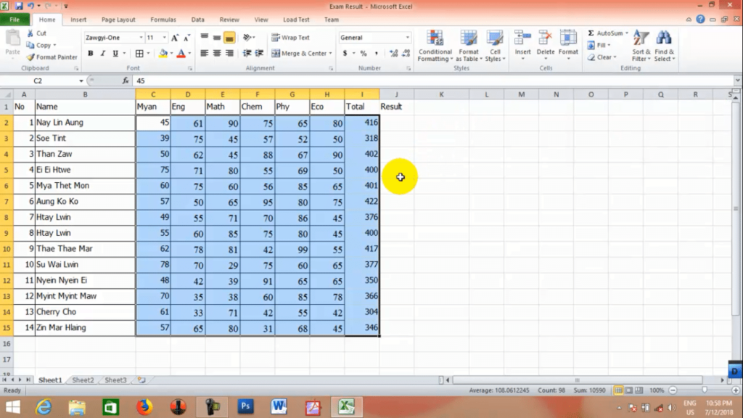This screenshot has height=418, width=743.
Task: Open Cell Styles gallery
Action: pyautogui.click(x=495, y=46)
